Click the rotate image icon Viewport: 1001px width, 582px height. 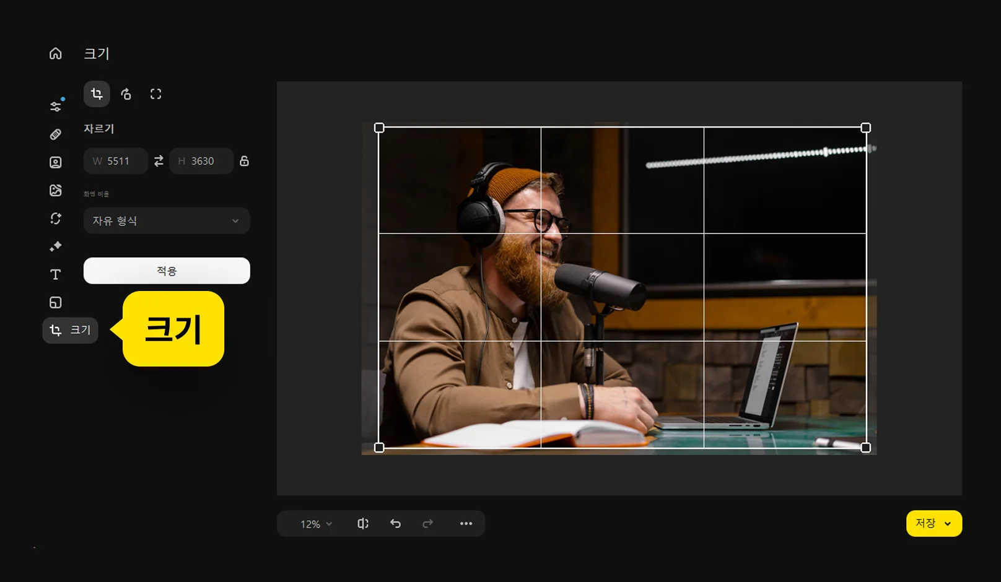(126, 94)
